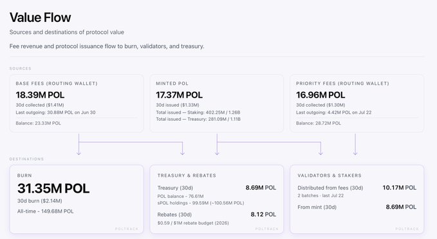The image size is (437, 239).
Task: Click 'All-time - 149.68M POL' text
Action: pyautogui.click(x=46, y=211)
